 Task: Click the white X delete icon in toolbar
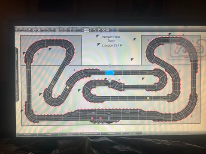point(39,30)
